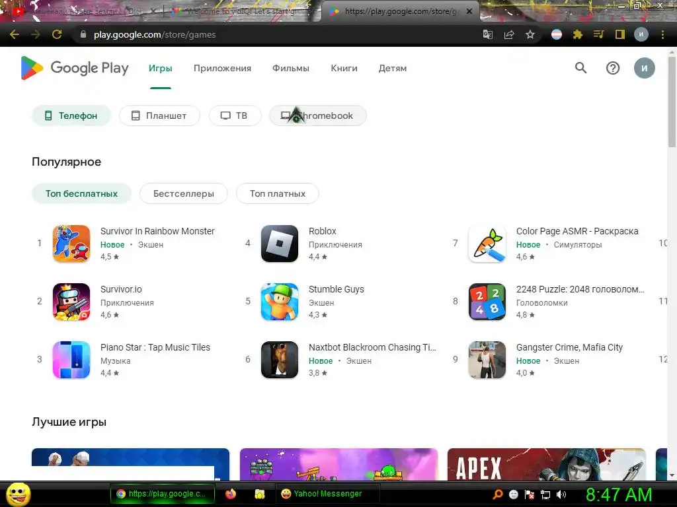Open the Roblox title link

click(x=323, y=231)
